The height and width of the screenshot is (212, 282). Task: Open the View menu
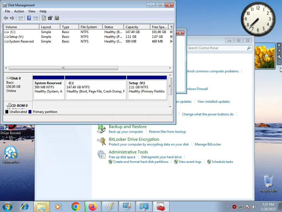32,11
